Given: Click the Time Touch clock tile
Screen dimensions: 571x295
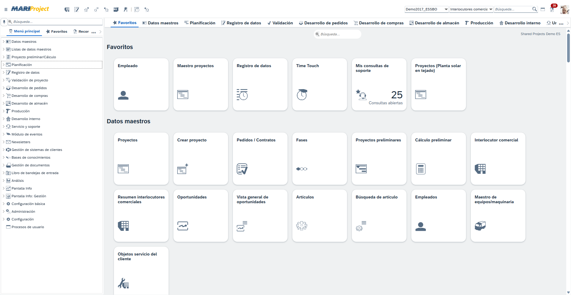Looking at the screenshot, I should click(319, 84).
